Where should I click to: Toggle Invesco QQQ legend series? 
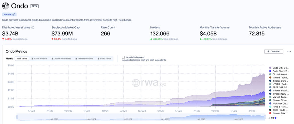pyautogui.click(x=279, y=94)
